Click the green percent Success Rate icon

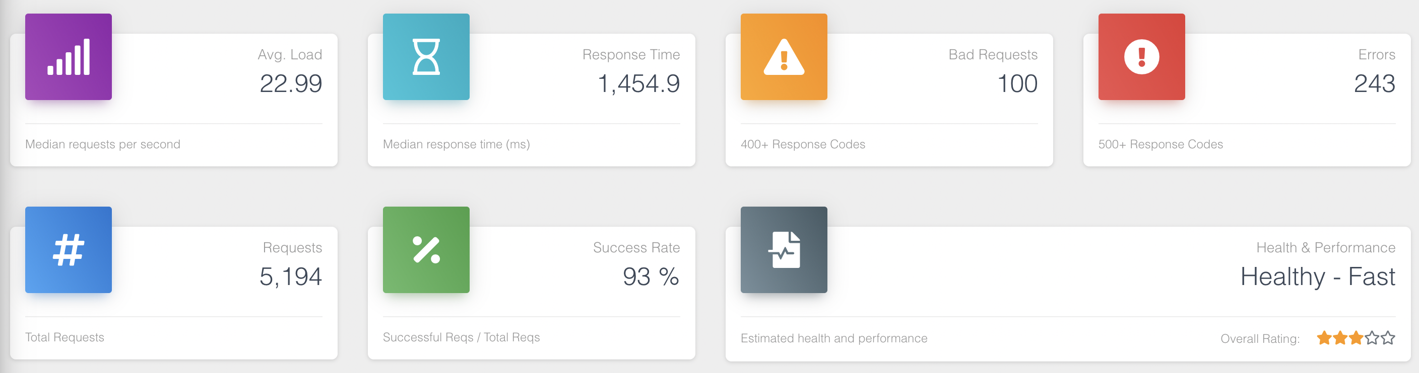click(x=426, y=249)
